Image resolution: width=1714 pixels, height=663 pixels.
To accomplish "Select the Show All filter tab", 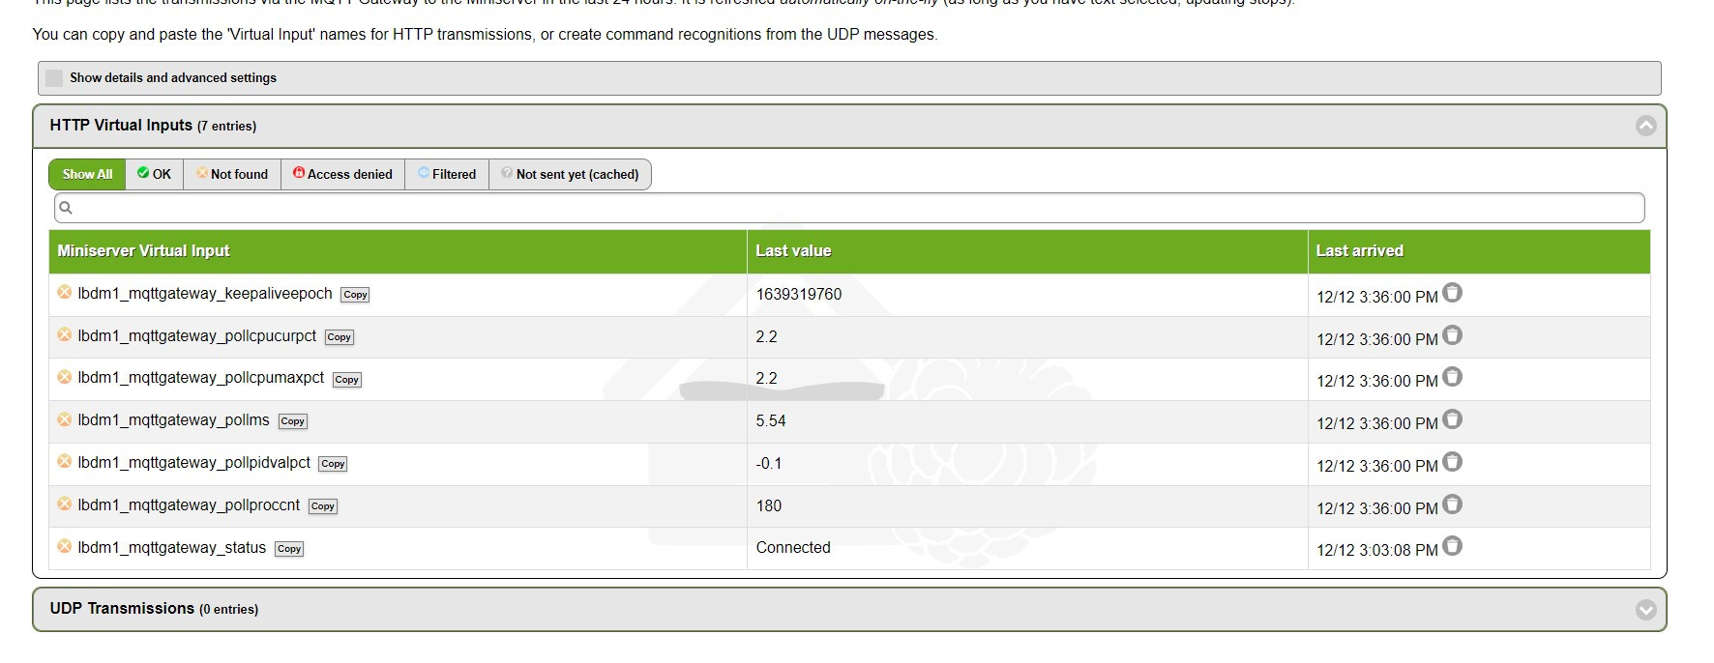I will point(87,174).
